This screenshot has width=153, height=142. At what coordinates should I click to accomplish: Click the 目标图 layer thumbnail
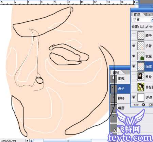pos(141,87)
